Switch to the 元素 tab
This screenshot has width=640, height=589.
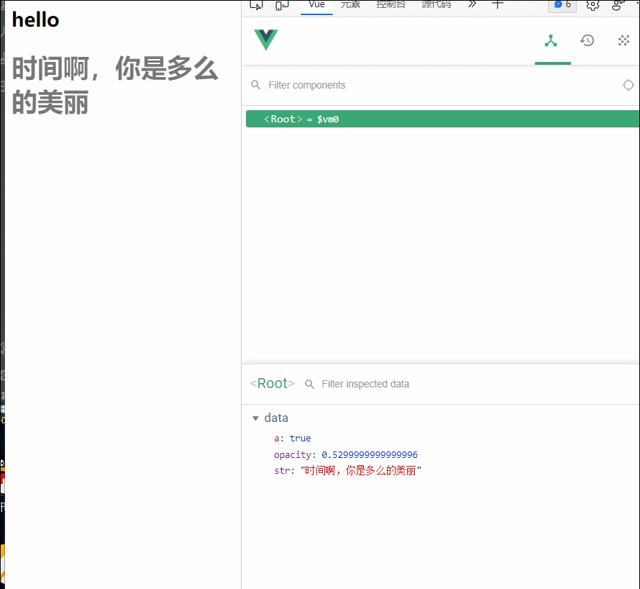(351, 4)
